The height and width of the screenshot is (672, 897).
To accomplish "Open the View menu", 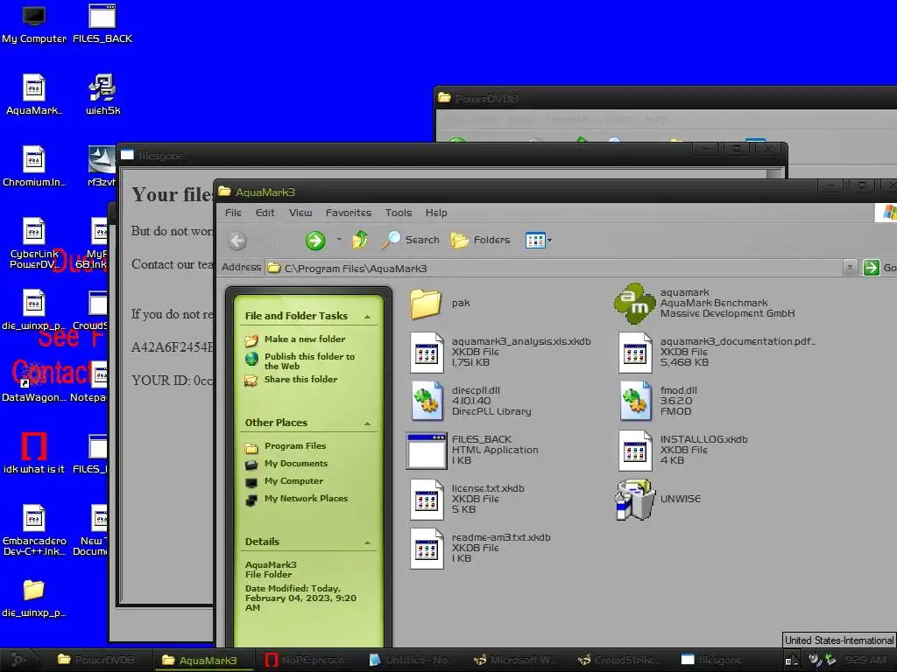I will (300, 213).
